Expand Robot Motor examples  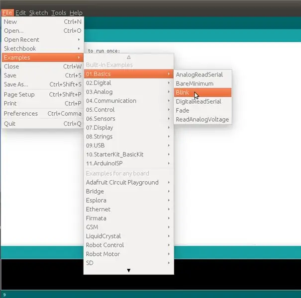pyautogui.click(x=129, y=254)
